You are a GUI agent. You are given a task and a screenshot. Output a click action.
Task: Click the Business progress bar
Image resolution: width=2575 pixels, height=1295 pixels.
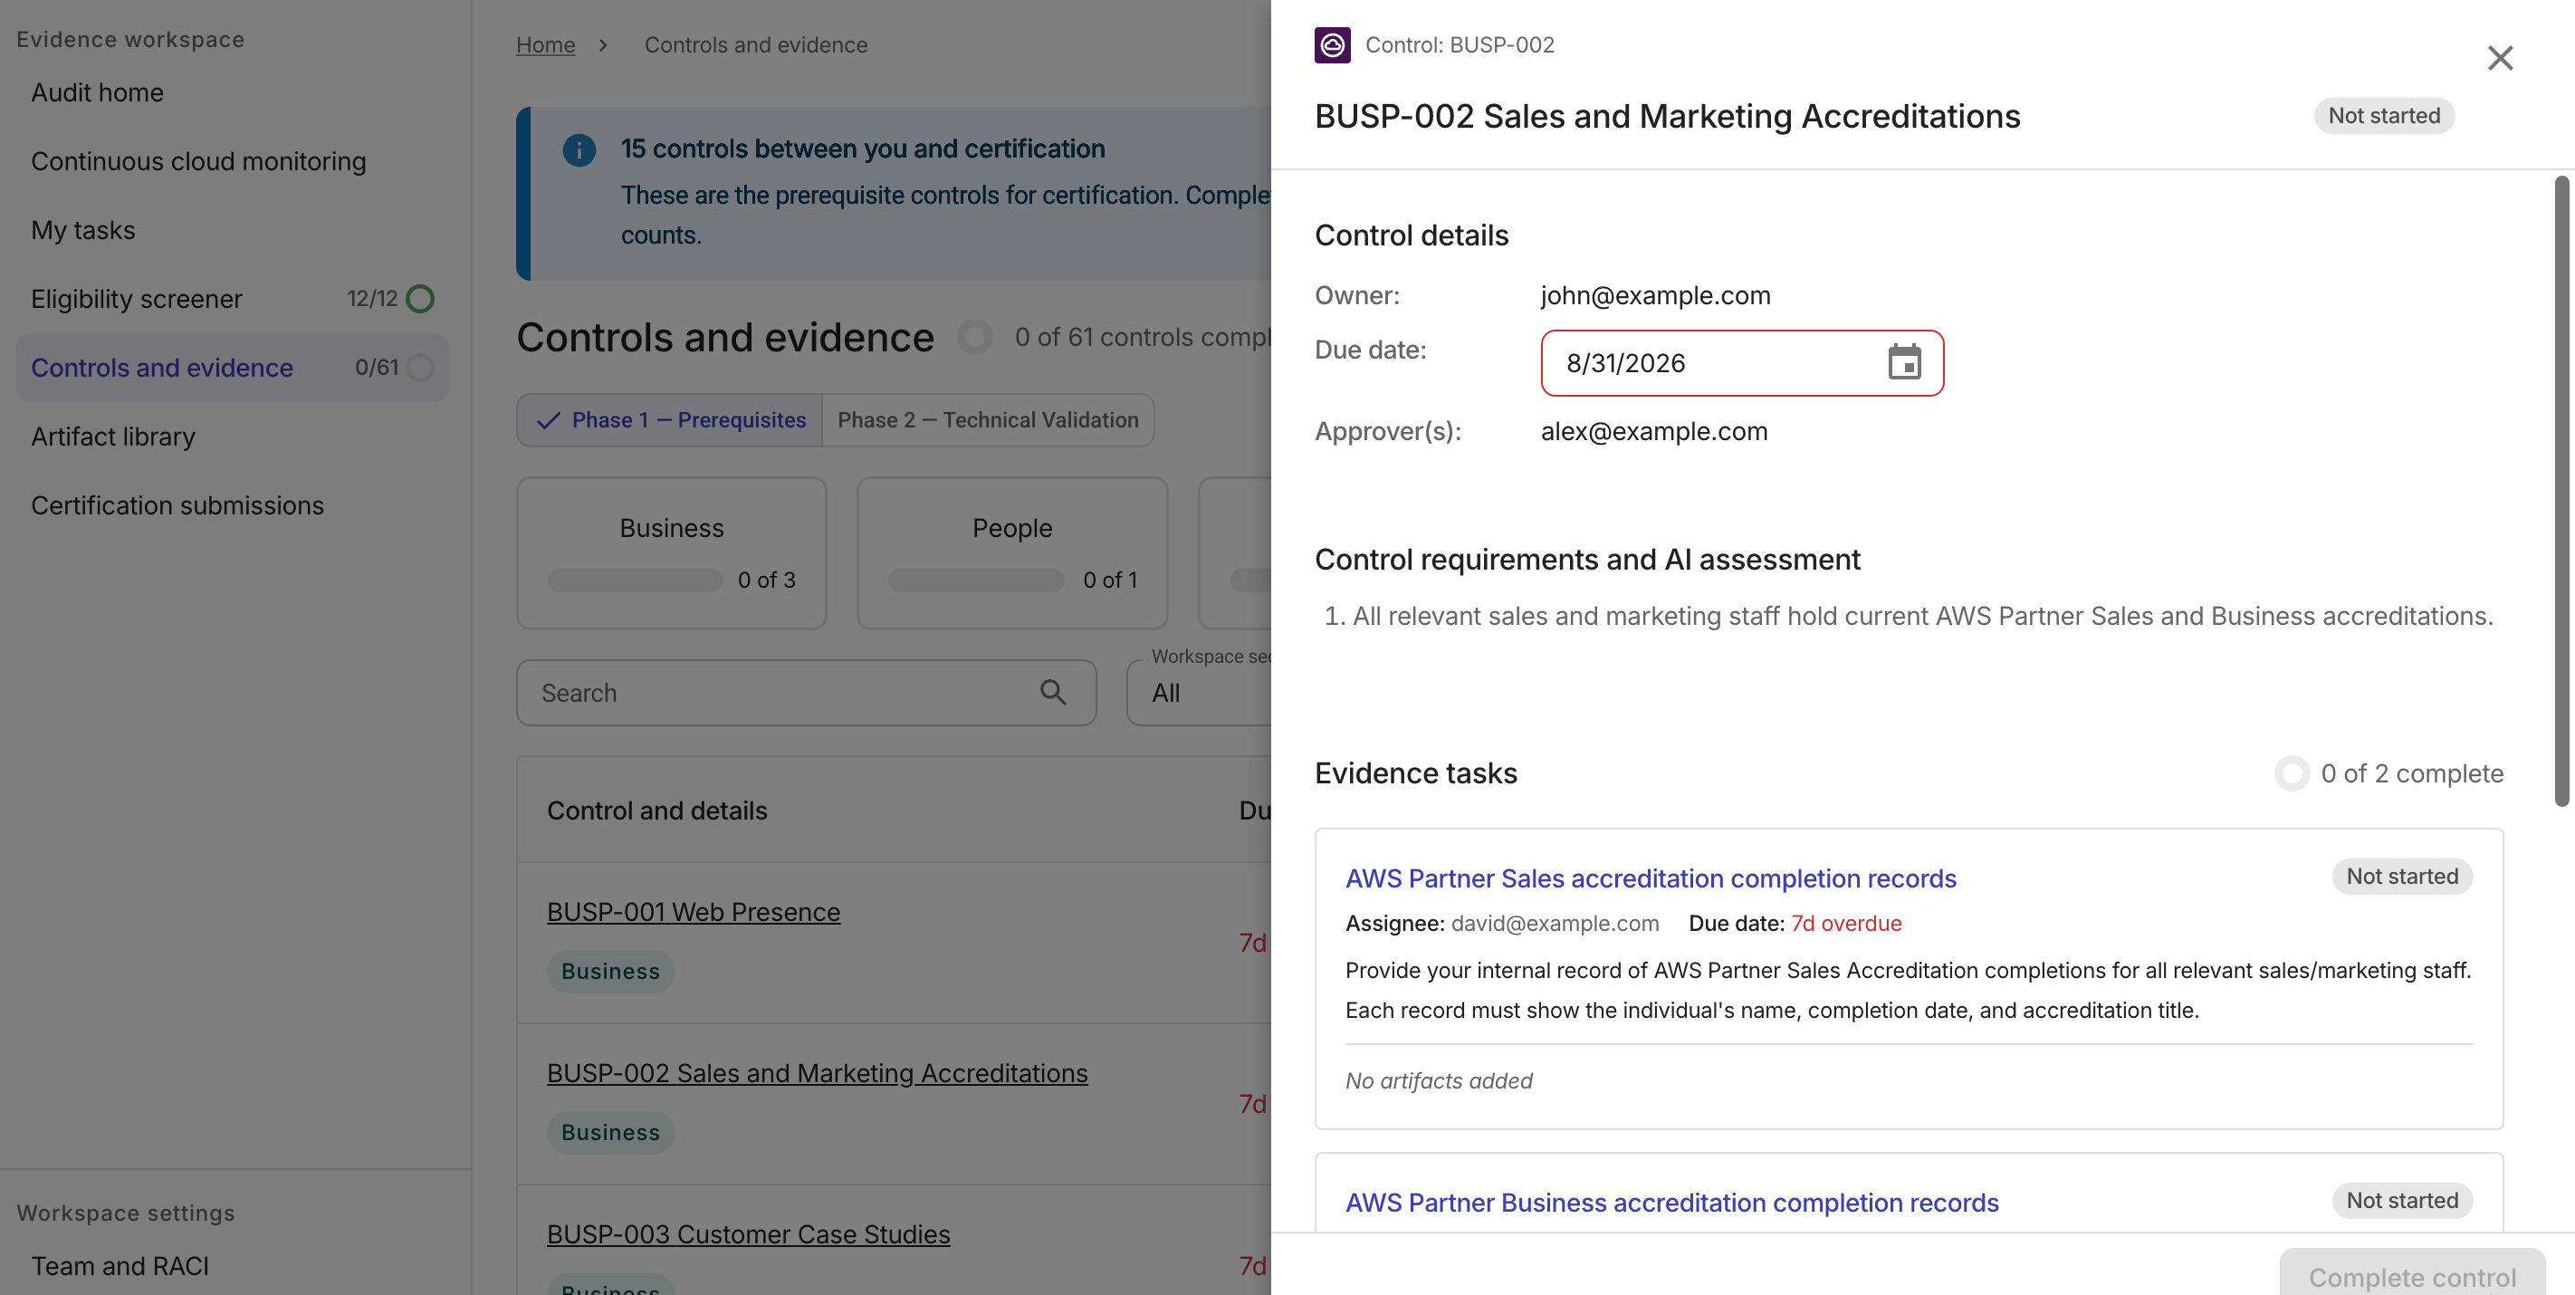(x=635, y=580)
